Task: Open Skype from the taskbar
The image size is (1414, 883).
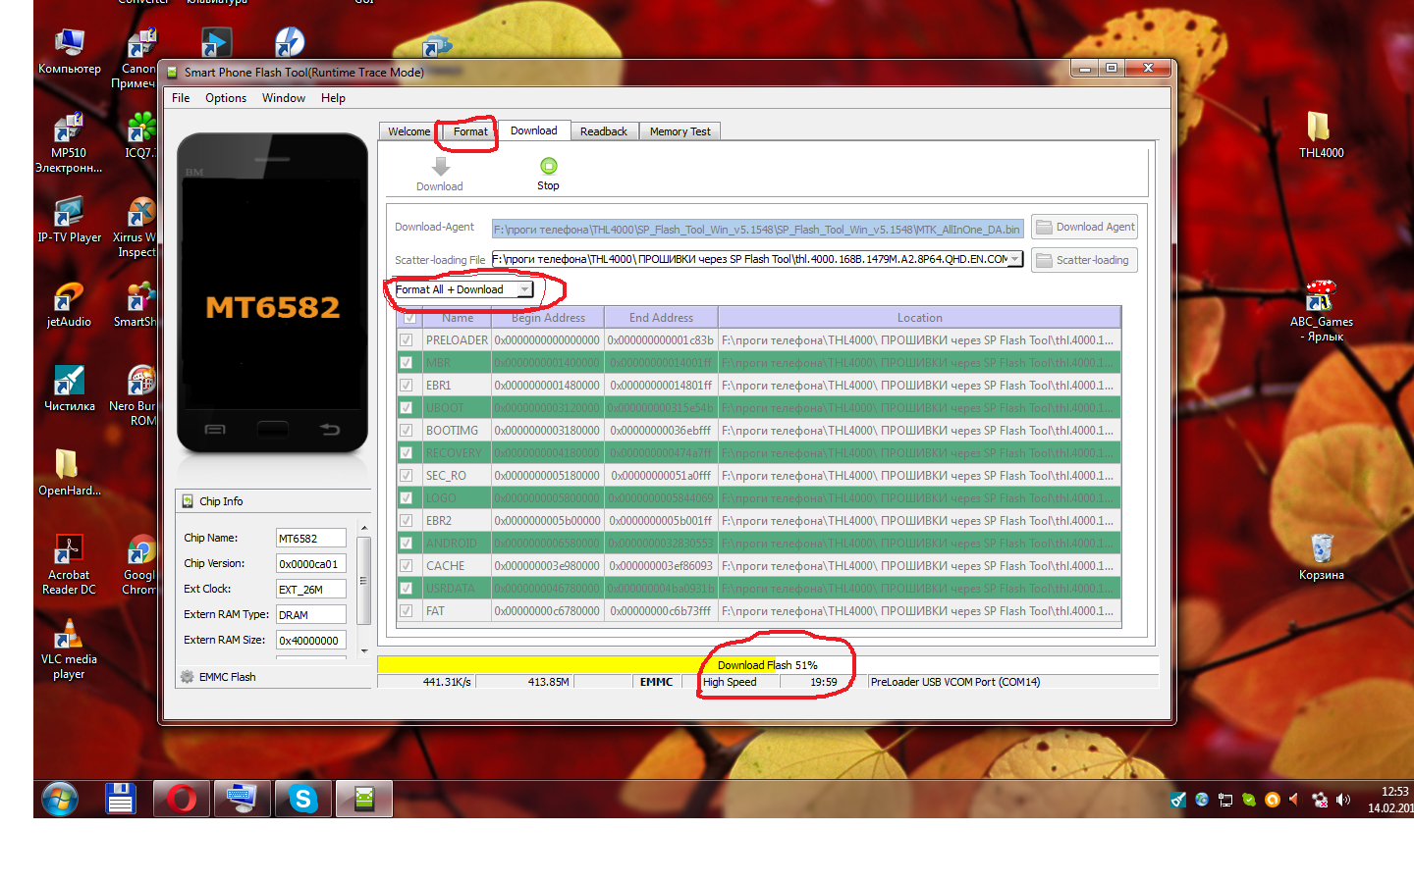Action: click(303, 800)
